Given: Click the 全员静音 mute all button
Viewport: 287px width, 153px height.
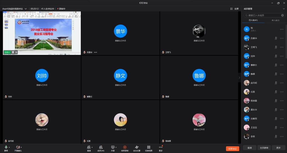Looking at the screenshot, I should (264, 148).
